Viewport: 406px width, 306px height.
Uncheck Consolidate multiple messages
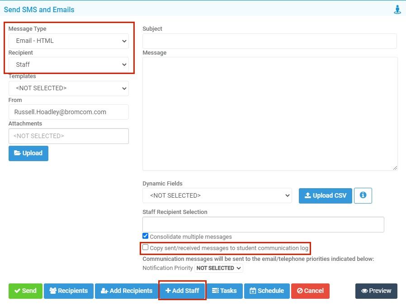(146, 236)
